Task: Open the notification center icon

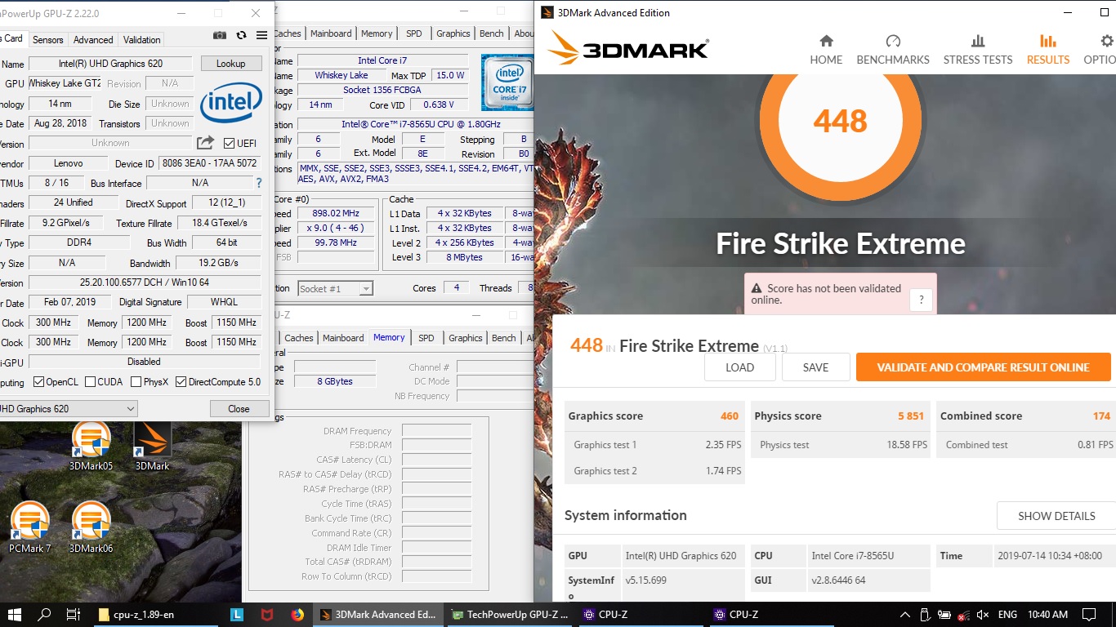Action: (x=1089, y=614)
